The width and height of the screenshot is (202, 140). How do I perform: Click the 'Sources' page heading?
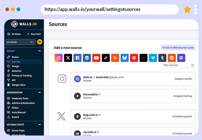(58, 24)
